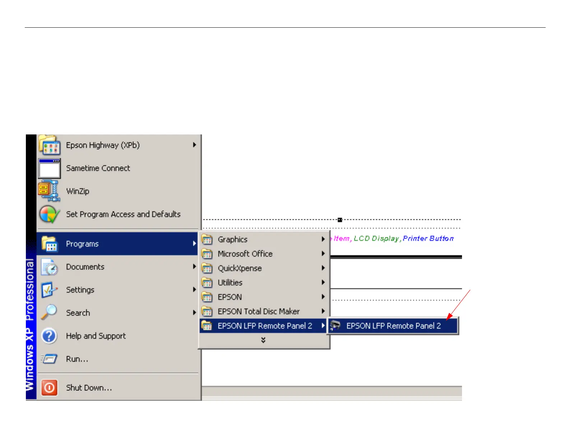Open the Documents menu item
Image resolution: width=569 pixels, height=440 pixels.
tap(117, 267)
